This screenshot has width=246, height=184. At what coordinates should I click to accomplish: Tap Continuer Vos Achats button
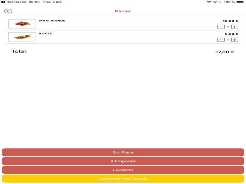point(123,179)
